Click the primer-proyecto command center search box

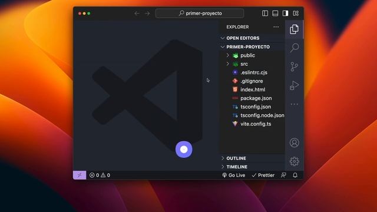tap(200, 13)
